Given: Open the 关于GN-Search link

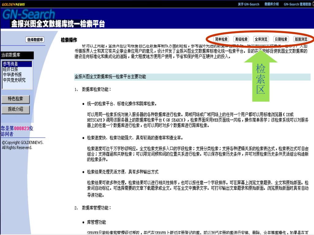Looking at the screenshot, I should [248, 4].
